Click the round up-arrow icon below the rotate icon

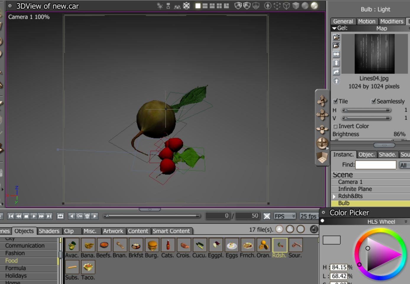click(x=336, y=81)
